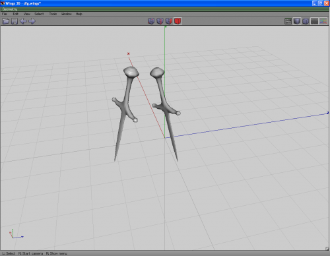
Task: Open the Help menu
Action: 79,14
